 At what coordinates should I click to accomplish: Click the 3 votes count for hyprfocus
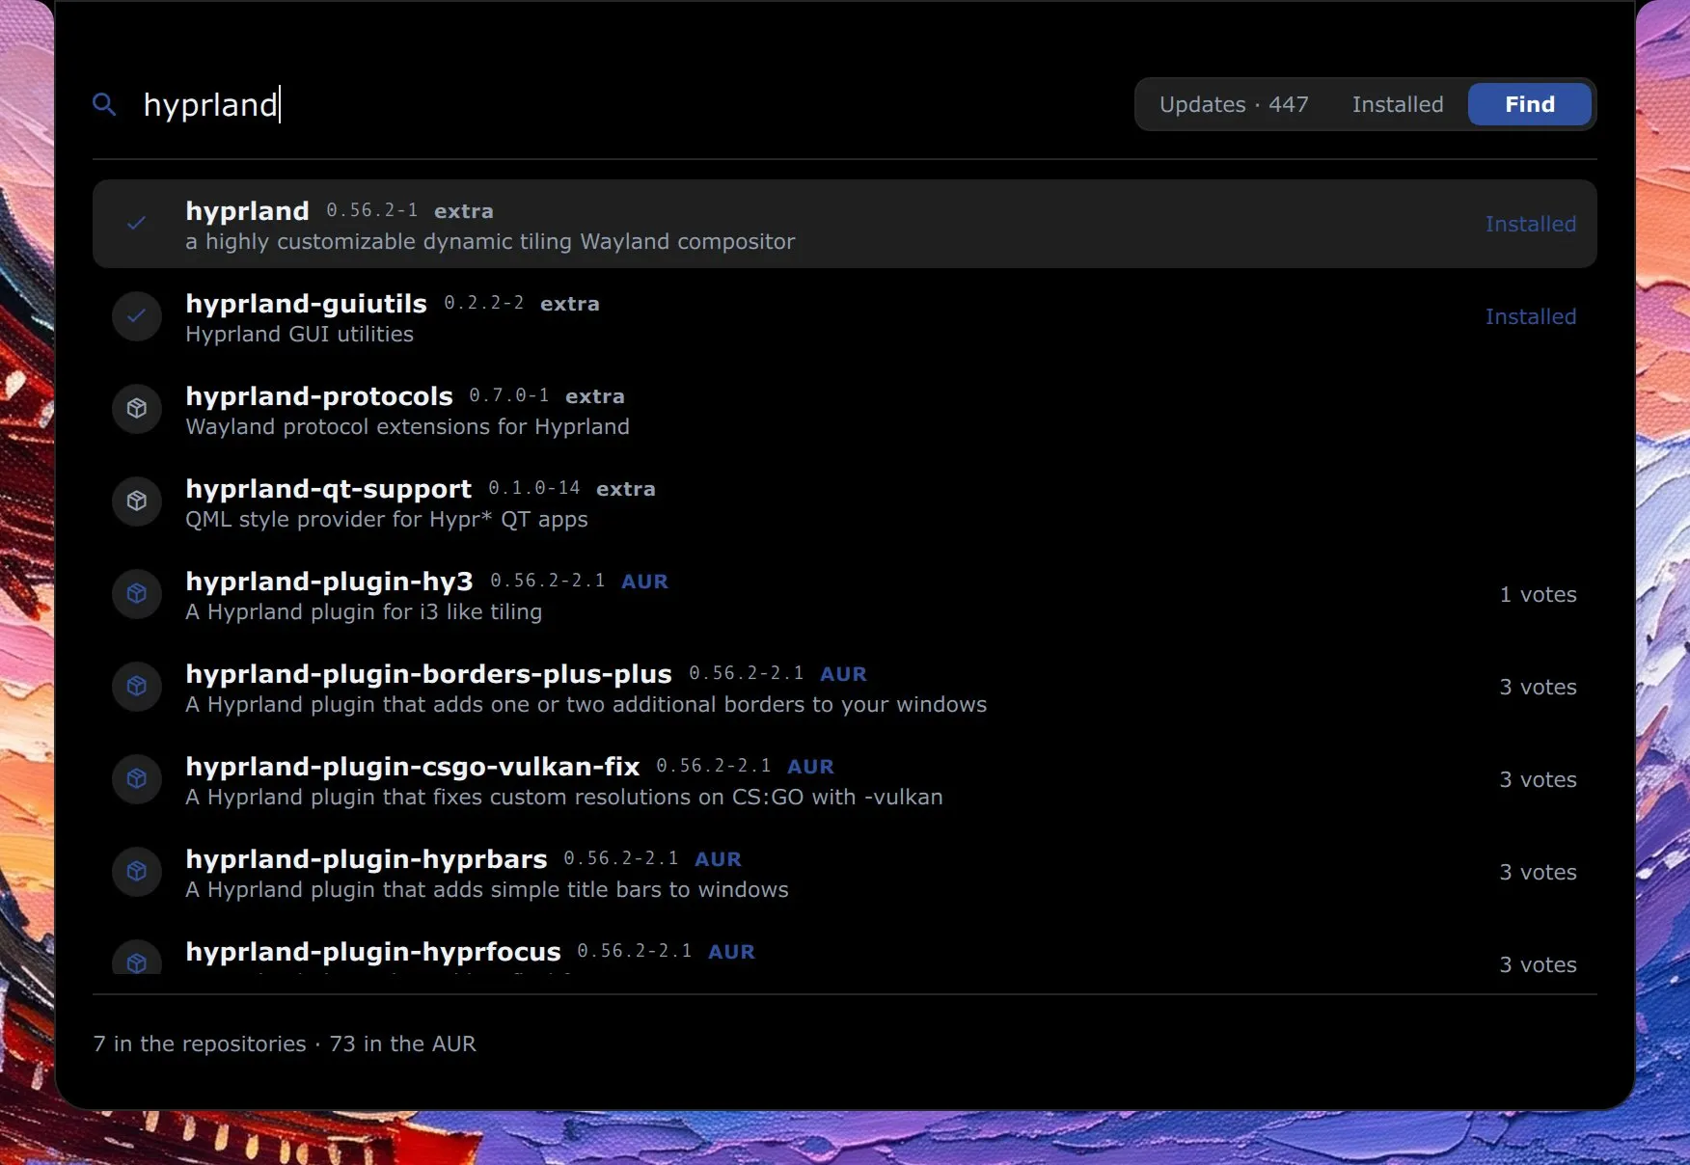coord(1538,964)
